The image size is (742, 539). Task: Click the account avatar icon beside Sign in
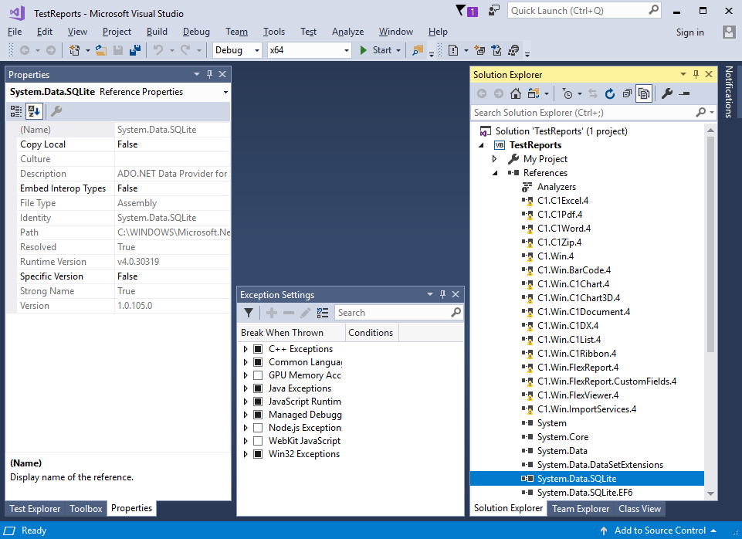point(729,32)
